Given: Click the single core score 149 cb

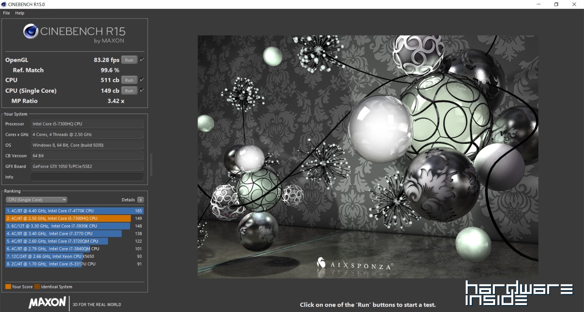Looking at the screenshot, I should click(x=110, y=91).
